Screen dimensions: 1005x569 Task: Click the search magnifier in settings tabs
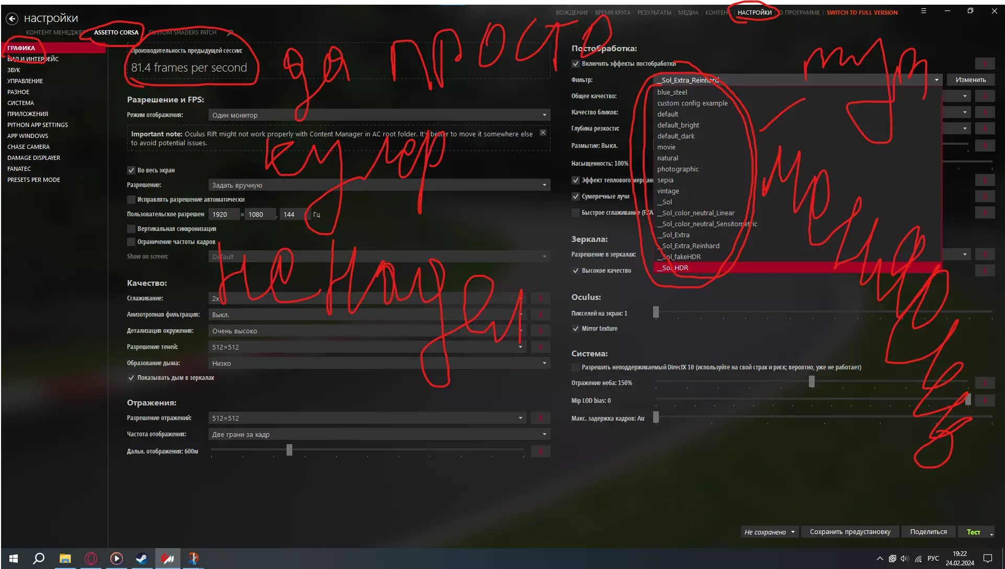pos(230,32)
